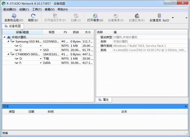Open an image with 打开镜像 icon
Viewport: 190px width, 137px height.
point(95,16)
